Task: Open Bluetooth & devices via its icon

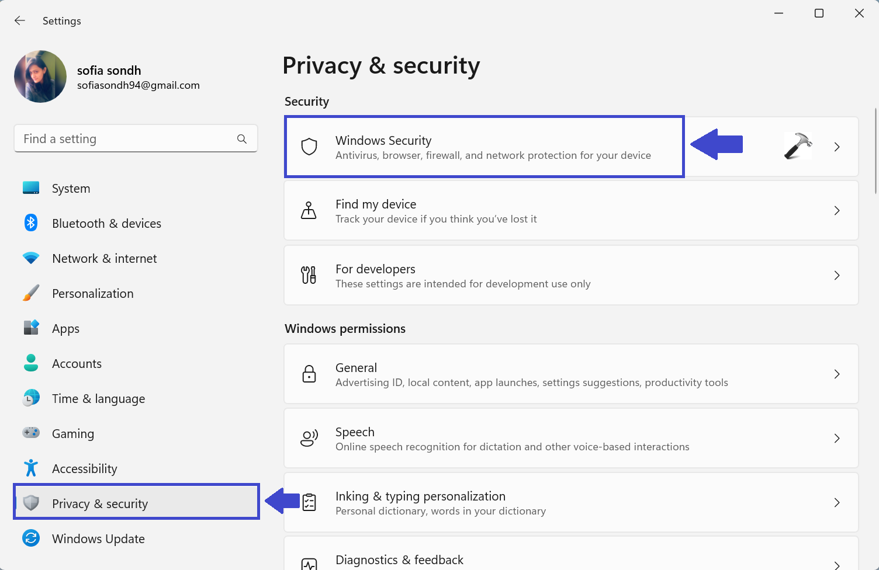Action: pyautogui.click(x=31, y=223)
